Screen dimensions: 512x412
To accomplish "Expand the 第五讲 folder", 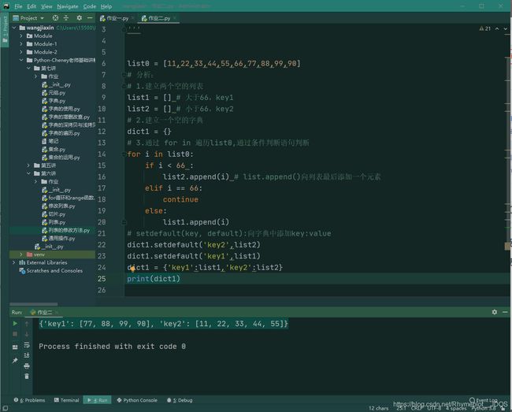I will coord(28,165).
